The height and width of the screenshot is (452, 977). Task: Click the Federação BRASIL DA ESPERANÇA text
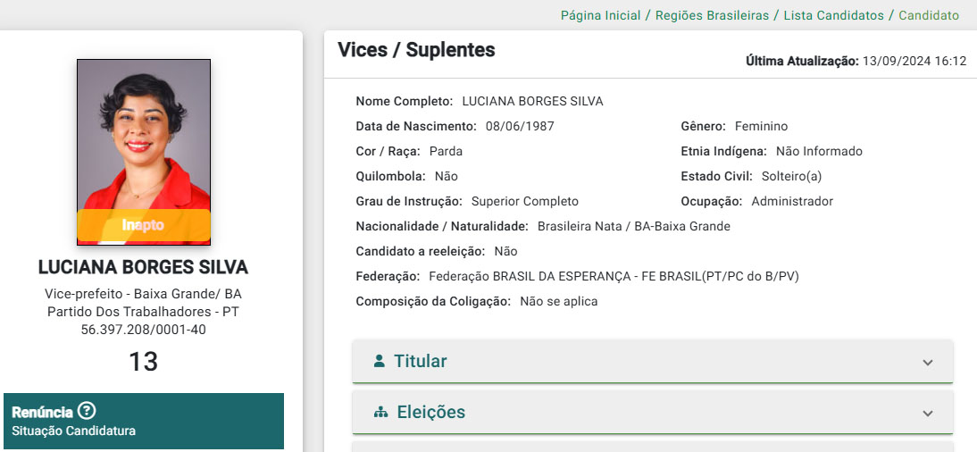coord(614,276)
